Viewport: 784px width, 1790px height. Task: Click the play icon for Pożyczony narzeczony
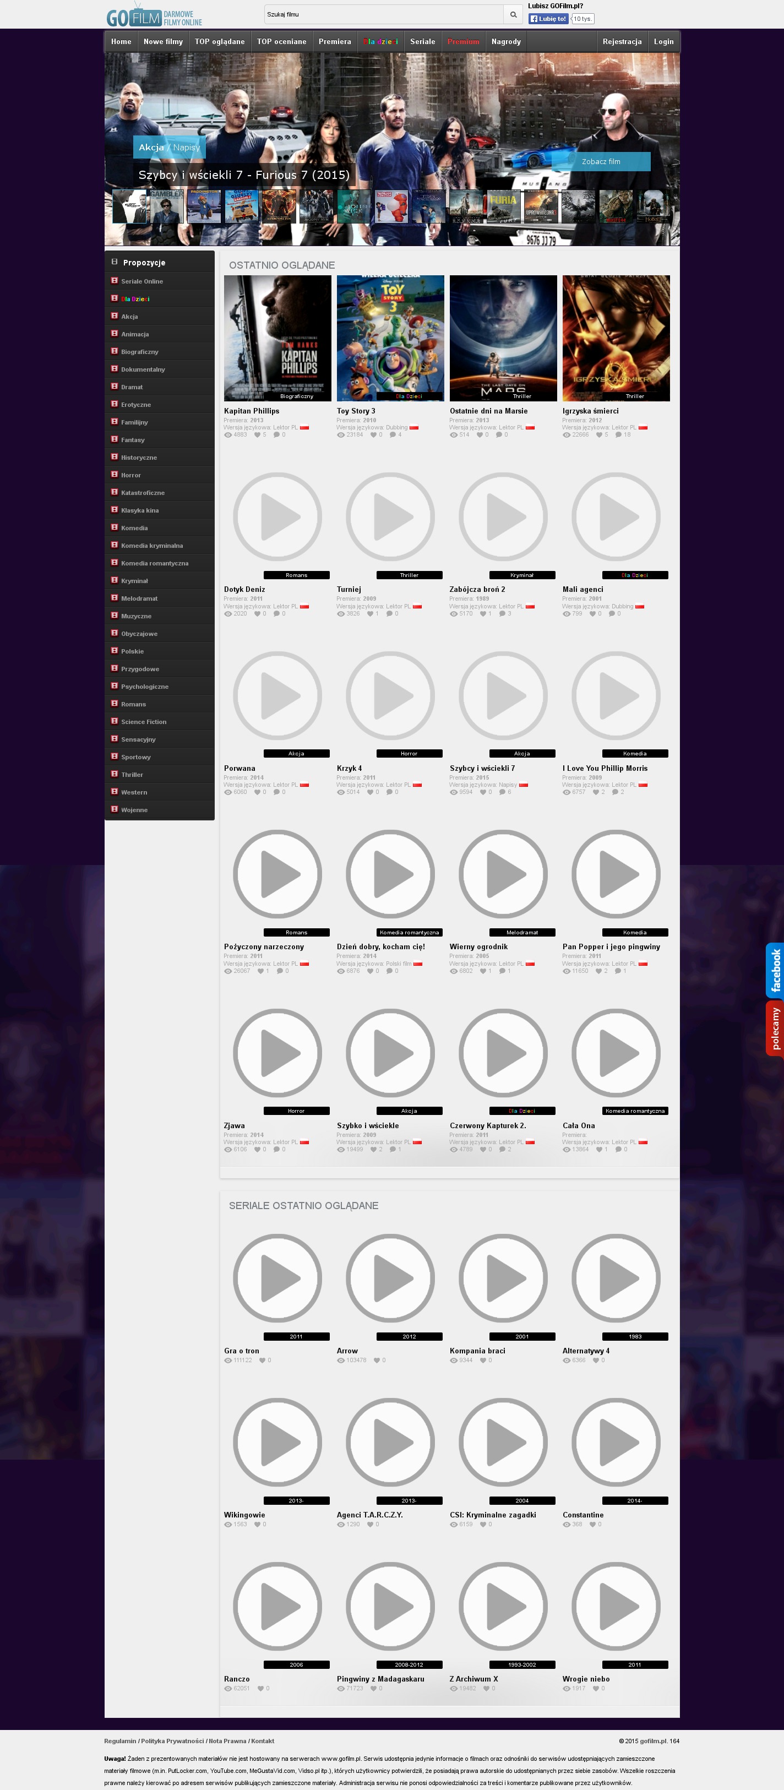click(x=277, y=873)
